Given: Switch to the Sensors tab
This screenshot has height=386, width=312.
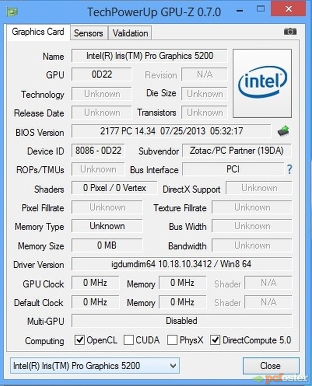Looking at the screenshot, I should click(x=89, y=33).
